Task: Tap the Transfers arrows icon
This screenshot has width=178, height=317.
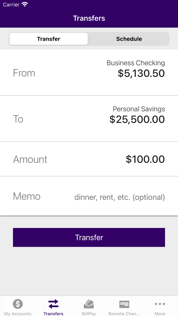Action: (x=53, y=304)
